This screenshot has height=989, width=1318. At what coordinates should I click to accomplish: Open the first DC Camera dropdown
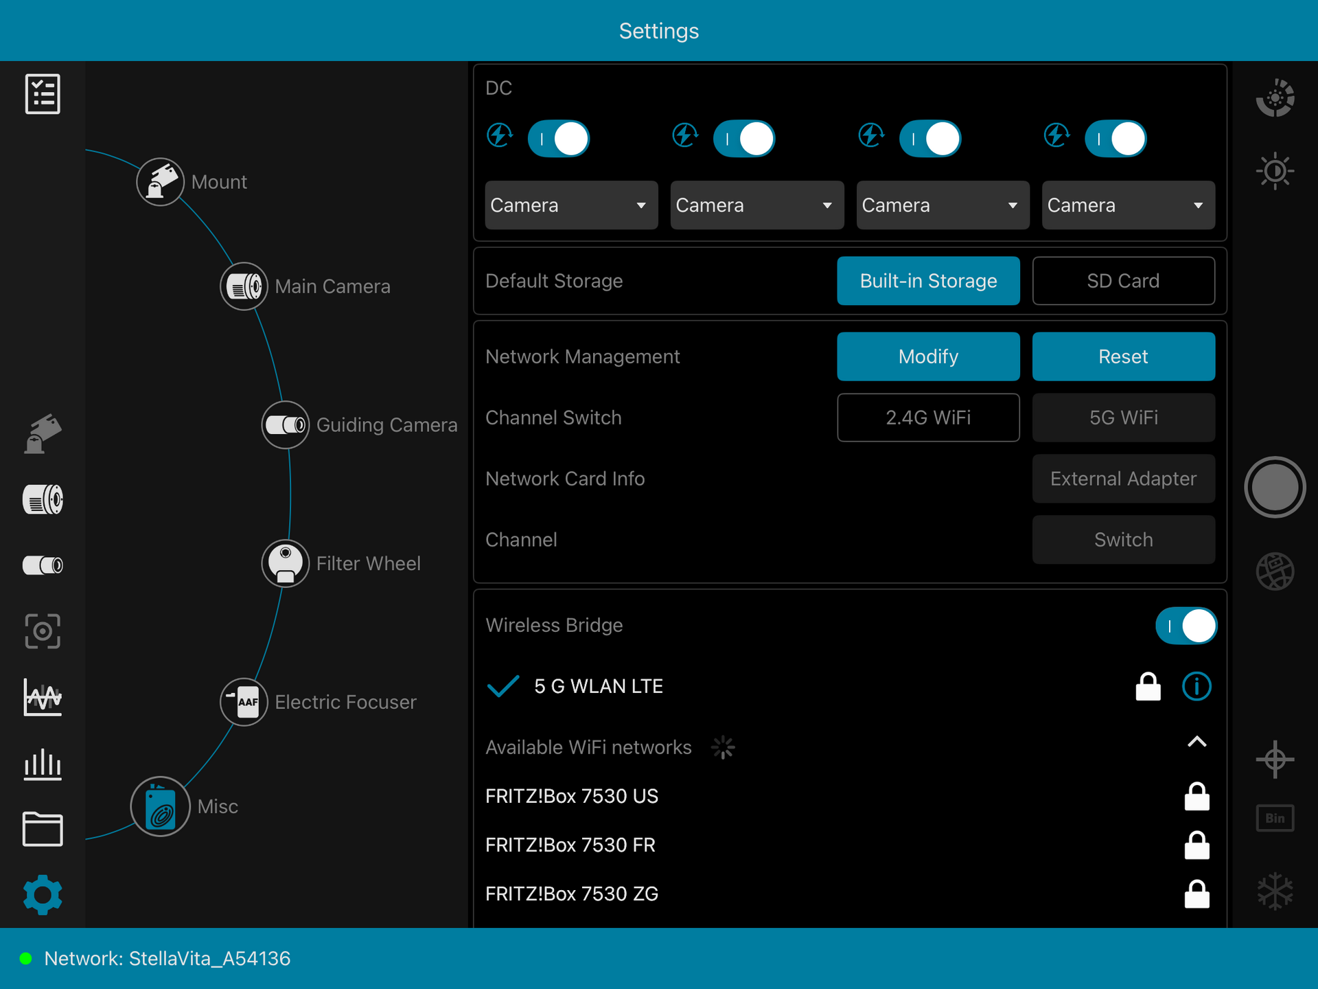click(571, 205)
